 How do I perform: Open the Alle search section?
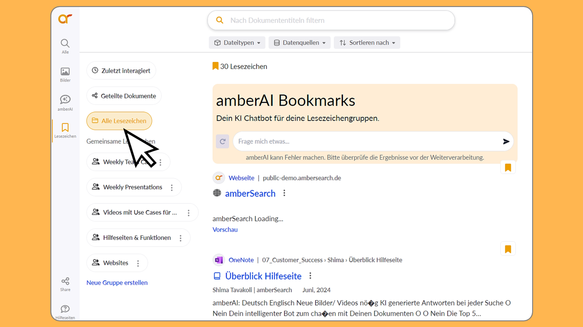click(65, 46)
